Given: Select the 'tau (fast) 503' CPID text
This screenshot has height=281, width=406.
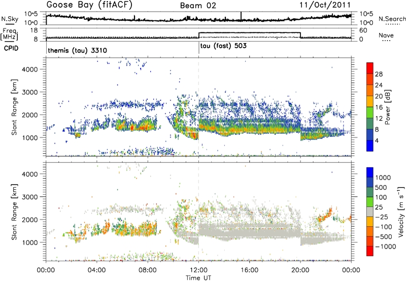Looking at the screenshot, I should (223, 46).
